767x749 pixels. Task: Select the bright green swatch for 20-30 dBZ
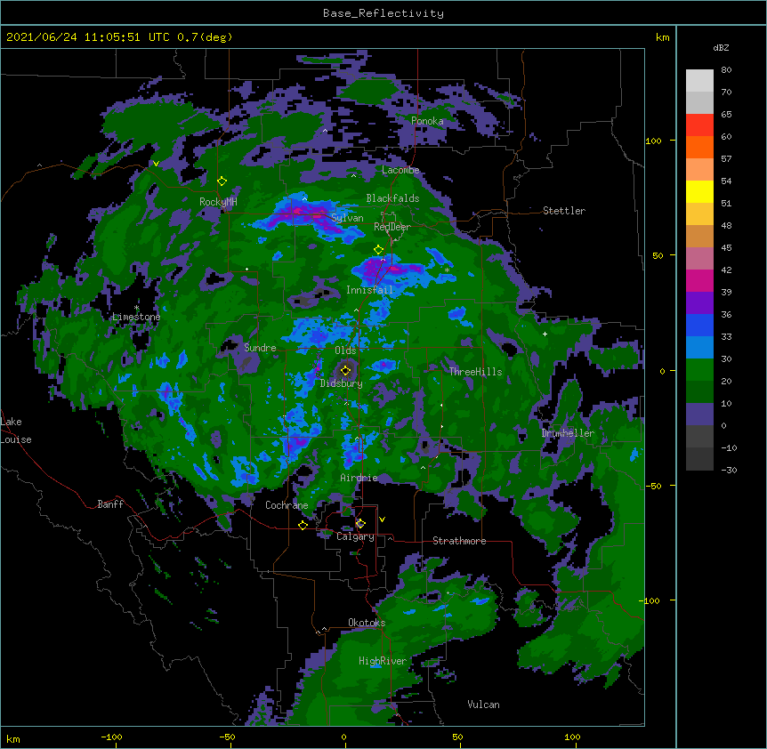point(699,370)
